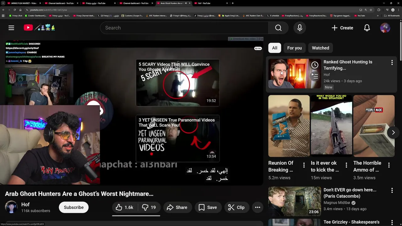Open the notifications bell
Image resolution: width=402 pixels, height=226 pixels.
(x=367, y=28)
